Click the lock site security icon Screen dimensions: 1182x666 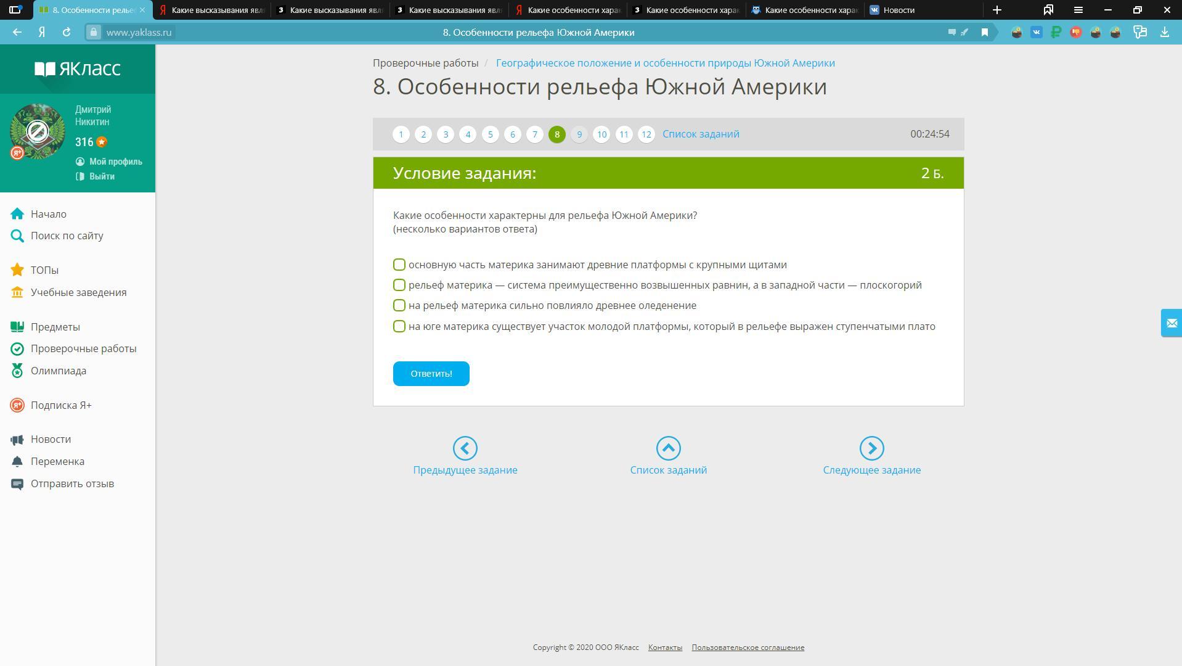pyautogui.click(x=93, y=32)
